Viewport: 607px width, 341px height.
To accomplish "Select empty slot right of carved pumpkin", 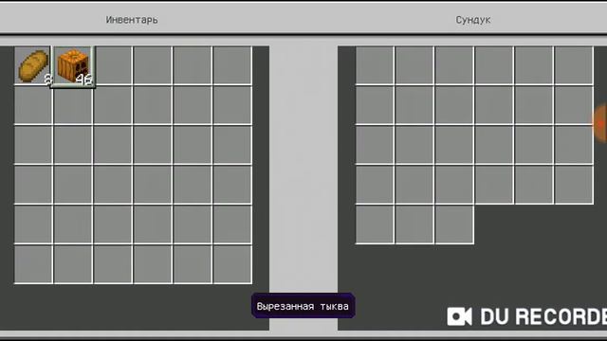I will 114,65.
